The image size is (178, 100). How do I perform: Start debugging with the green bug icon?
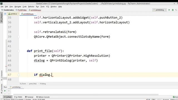click(173, 10)
